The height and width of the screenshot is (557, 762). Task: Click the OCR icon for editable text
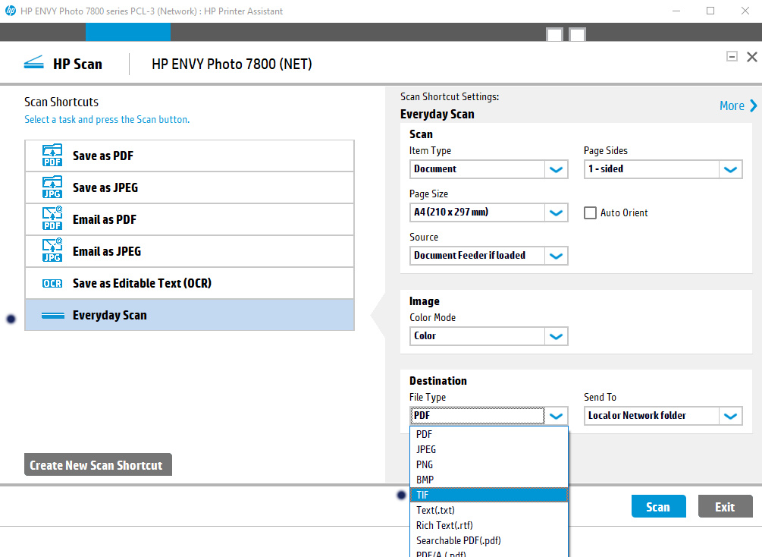[x=52, y=282]
